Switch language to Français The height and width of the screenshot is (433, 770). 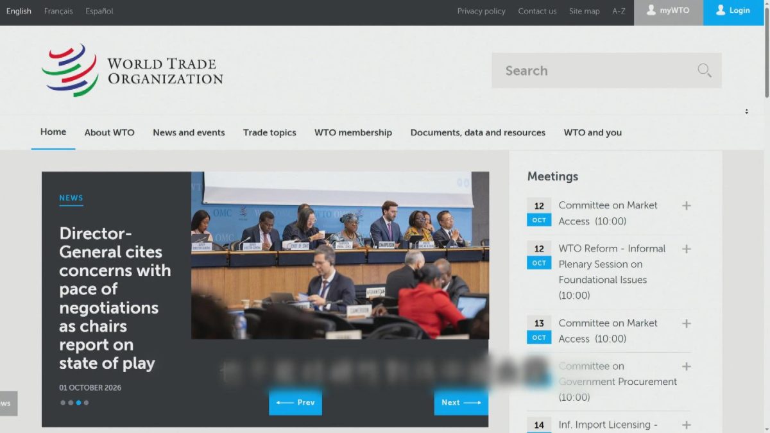58,11
